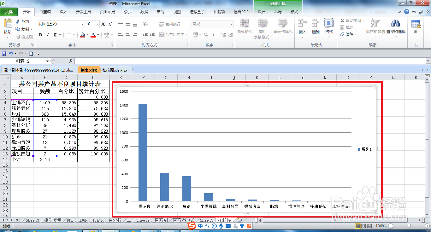The image size is (431, 232).
Task: Toggle align text right
Action: tap(135, 35)
